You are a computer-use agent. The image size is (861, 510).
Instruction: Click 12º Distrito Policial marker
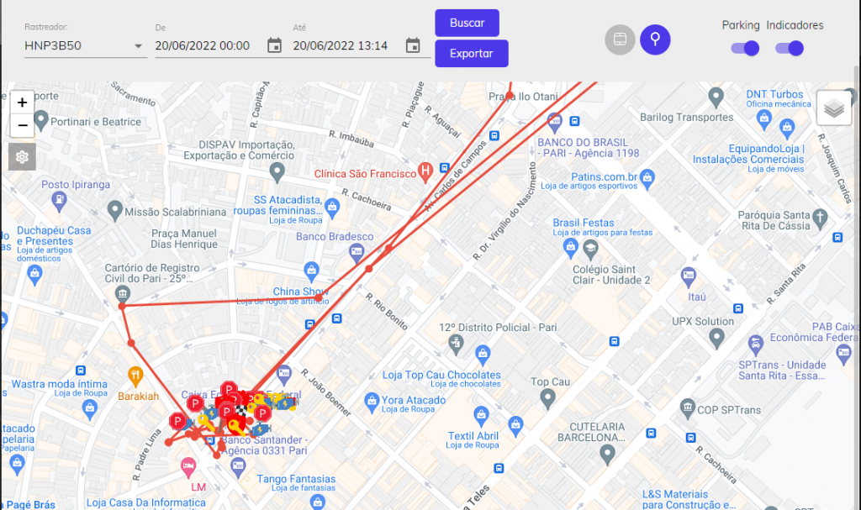pos(455,344)
